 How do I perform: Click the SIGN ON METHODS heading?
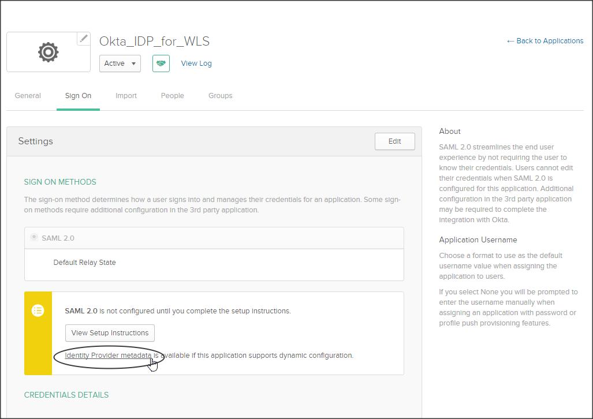[60, 182]
